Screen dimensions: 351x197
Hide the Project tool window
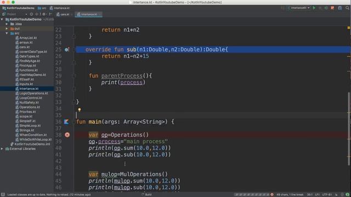[x=50, y=14]
